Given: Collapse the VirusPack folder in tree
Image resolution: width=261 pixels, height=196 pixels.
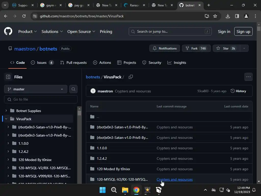Looking at the screenshot, I should (x=6, y=119).
